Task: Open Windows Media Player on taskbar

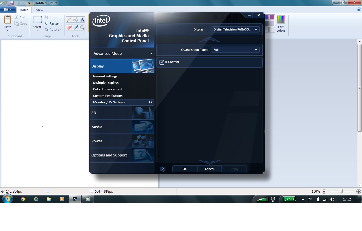Action: point(62,199)
